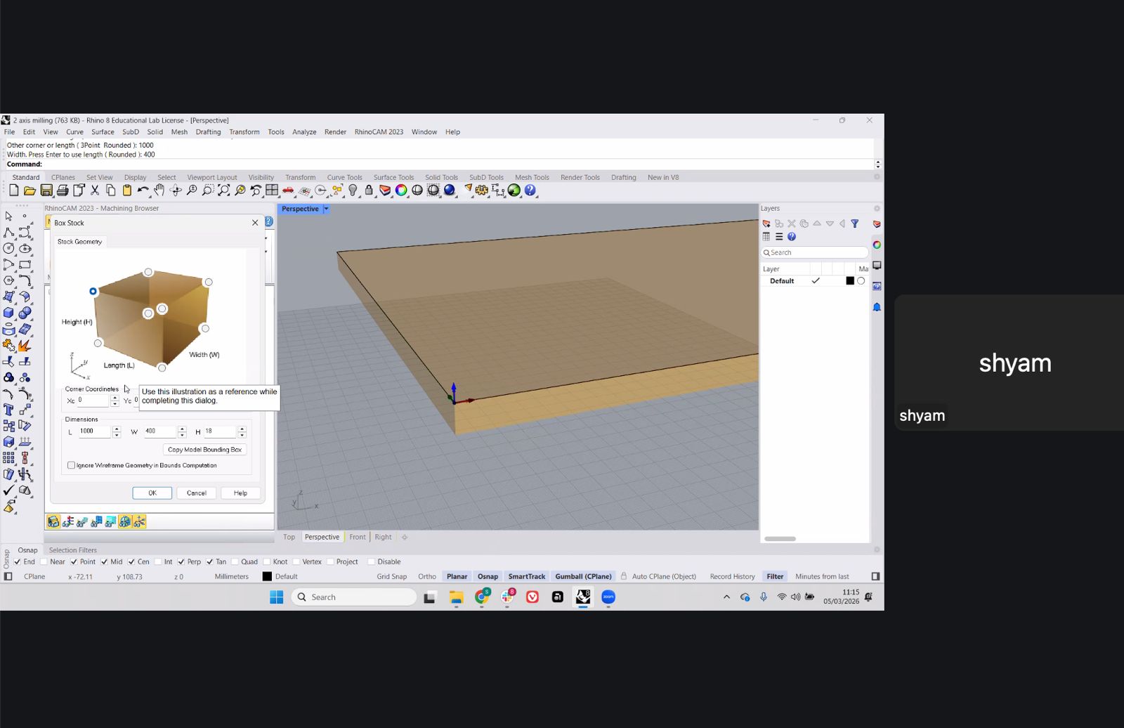Click the New file icon in Standard toolbar
Screen dimensions: 1124x728
point(14,190)
